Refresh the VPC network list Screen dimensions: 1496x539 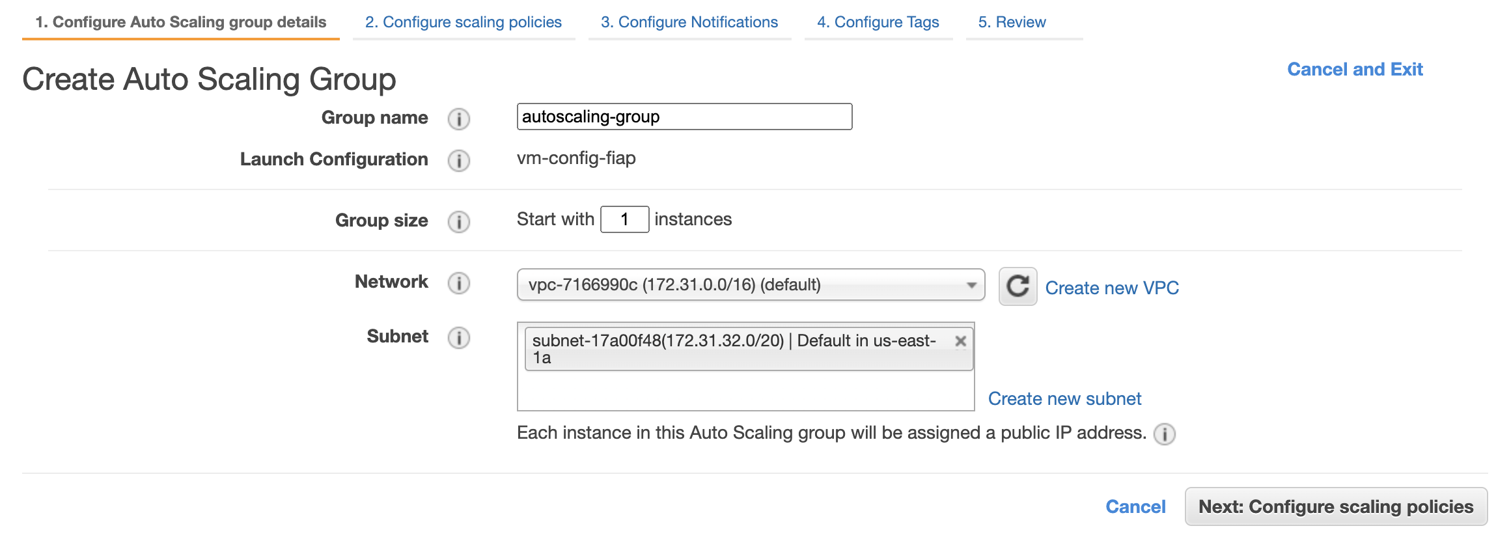1018,286
